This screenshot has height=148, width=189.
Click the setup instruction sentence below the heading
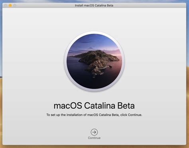click(x=94, y=115)
